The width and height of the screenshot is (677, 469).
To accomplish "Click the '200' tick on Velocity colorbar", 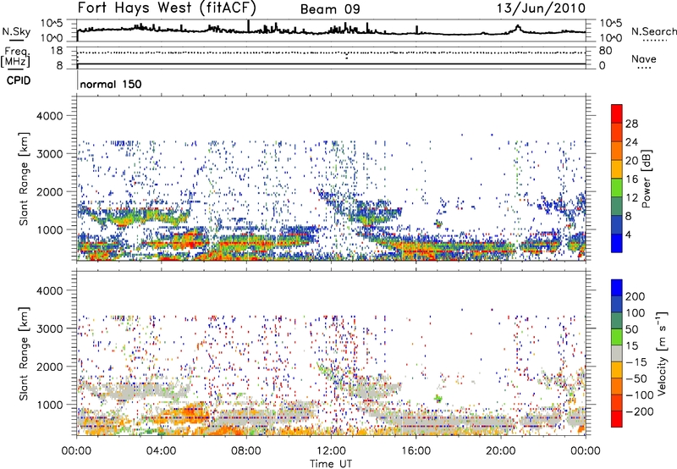I will click(x=636, y=296).
